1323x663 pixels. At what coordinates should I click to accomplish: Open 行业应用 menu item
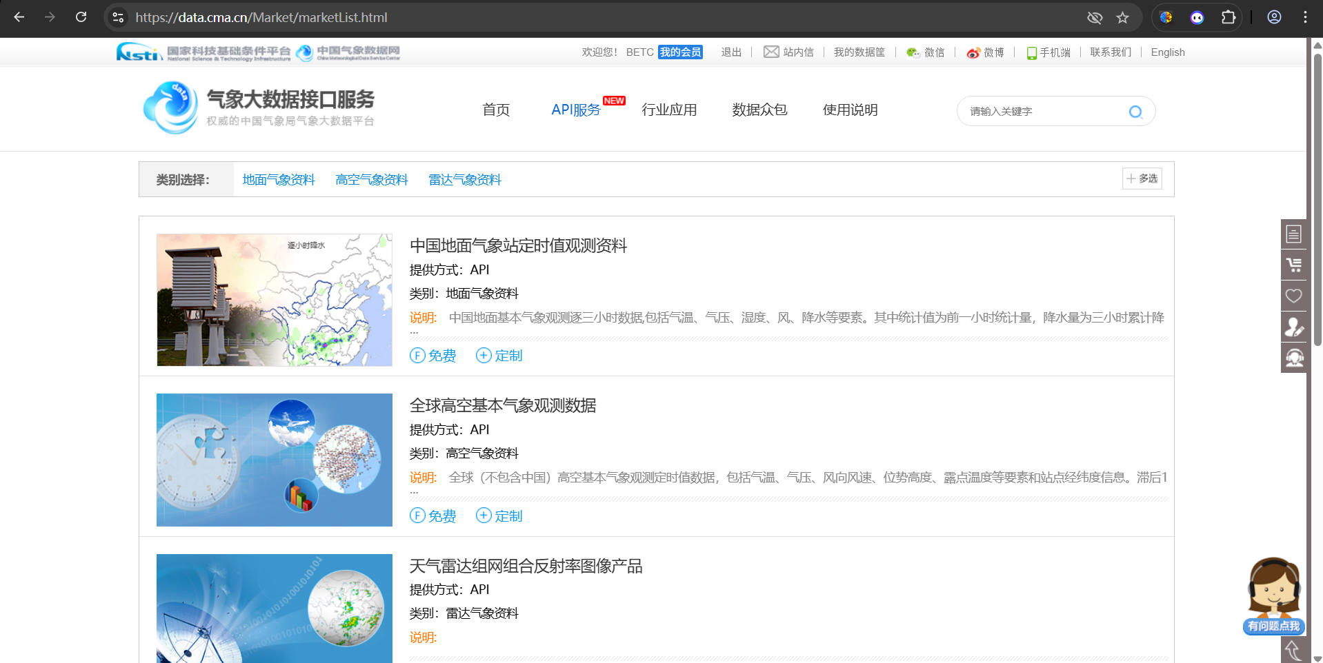click(669, 110)
